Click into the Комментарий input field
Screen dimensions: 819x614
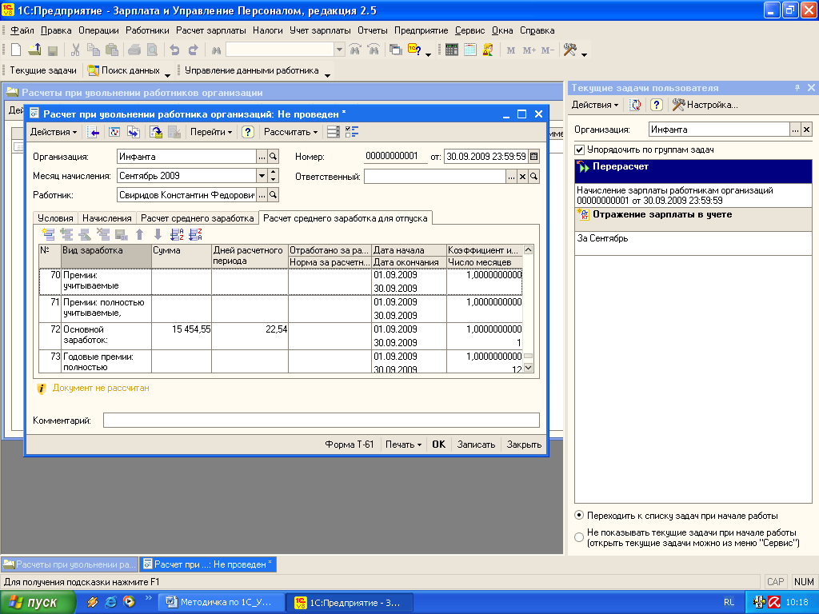pyautogui.click(x=322, y=421)
